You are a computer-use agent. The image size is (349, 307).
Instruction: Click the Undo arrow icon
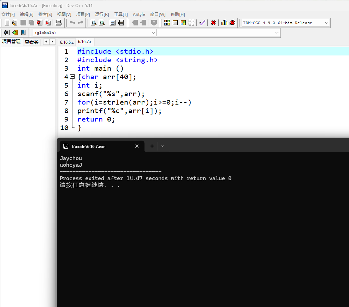[x=72, y=23]
